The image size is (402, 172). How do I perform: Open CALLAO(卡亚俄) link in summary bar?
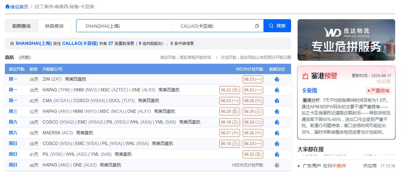(80, 43)
